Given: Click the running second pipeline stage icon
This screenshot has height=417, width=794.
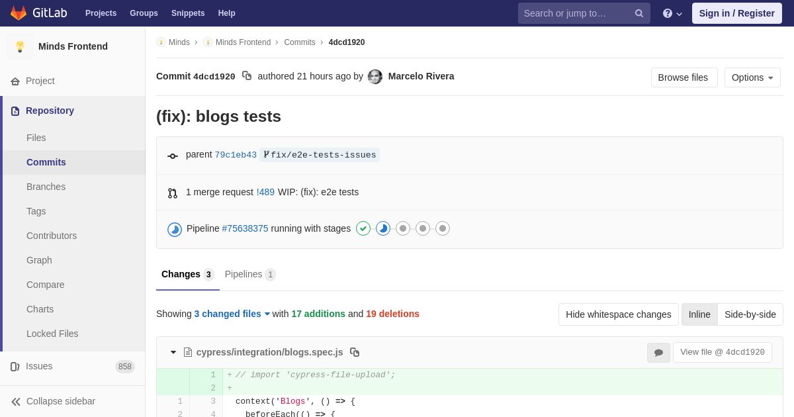Looking at the screenshot, I should 383,228.
